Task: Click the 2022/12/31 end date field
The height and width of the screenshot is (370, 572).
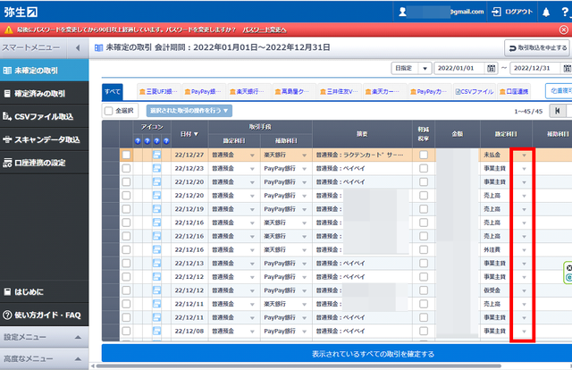Action: pos(536,68)
